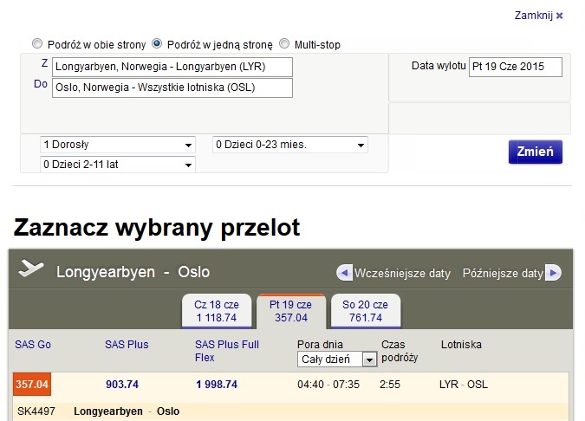This screenshot has width=585, height=421.
Task: Click the right arrow for Późniejsze daty
Action: click(553, 273)
